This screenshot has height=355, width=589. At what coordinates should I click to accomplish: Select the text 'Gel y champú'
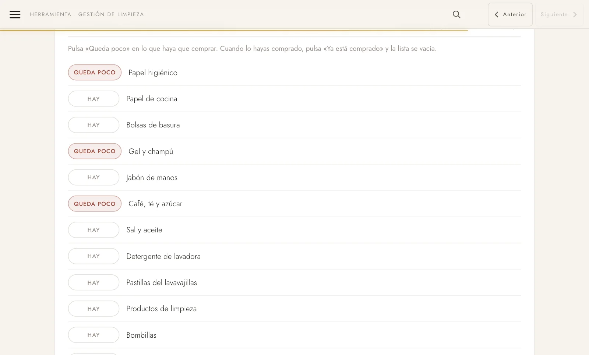[151, 151]
